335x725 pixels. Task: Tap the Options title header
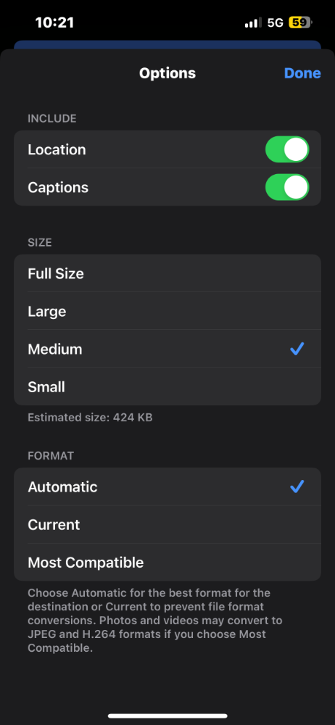[167, 73]
